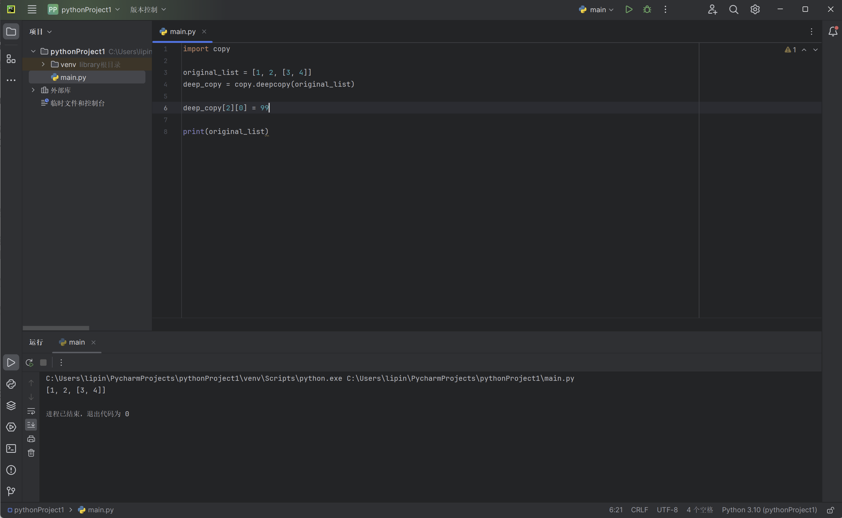Click main.py breadcrumb in status bar

click(x=96, y=510)
